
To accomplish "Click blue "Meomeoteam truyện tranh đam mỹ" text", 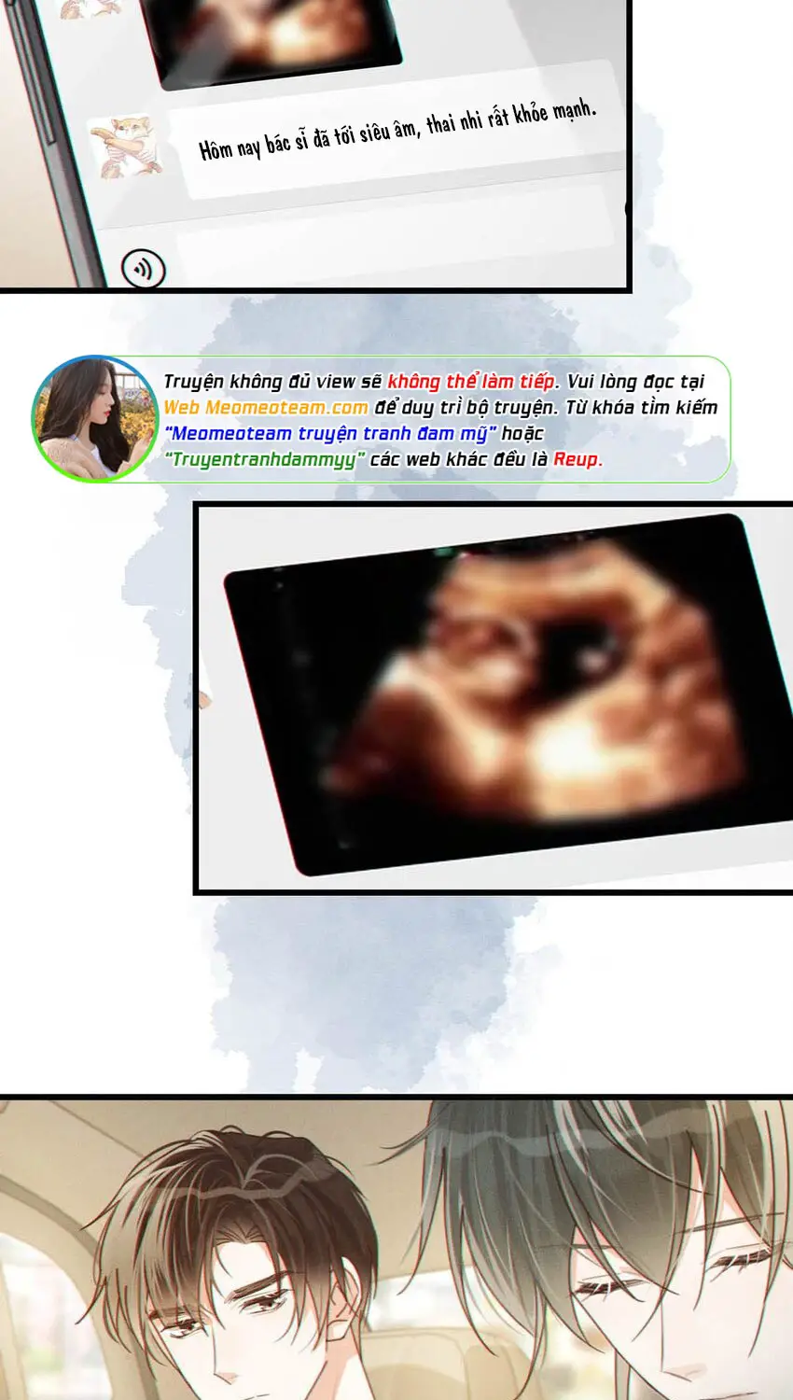I will pyautogui.click(x=330, y=434).
